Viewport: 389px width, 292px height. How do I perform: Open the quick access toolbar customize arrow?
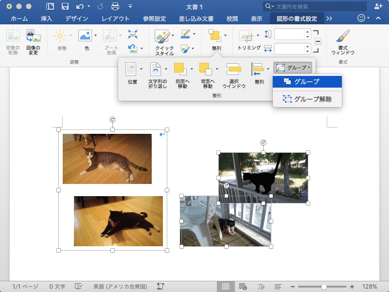(130, 6)
